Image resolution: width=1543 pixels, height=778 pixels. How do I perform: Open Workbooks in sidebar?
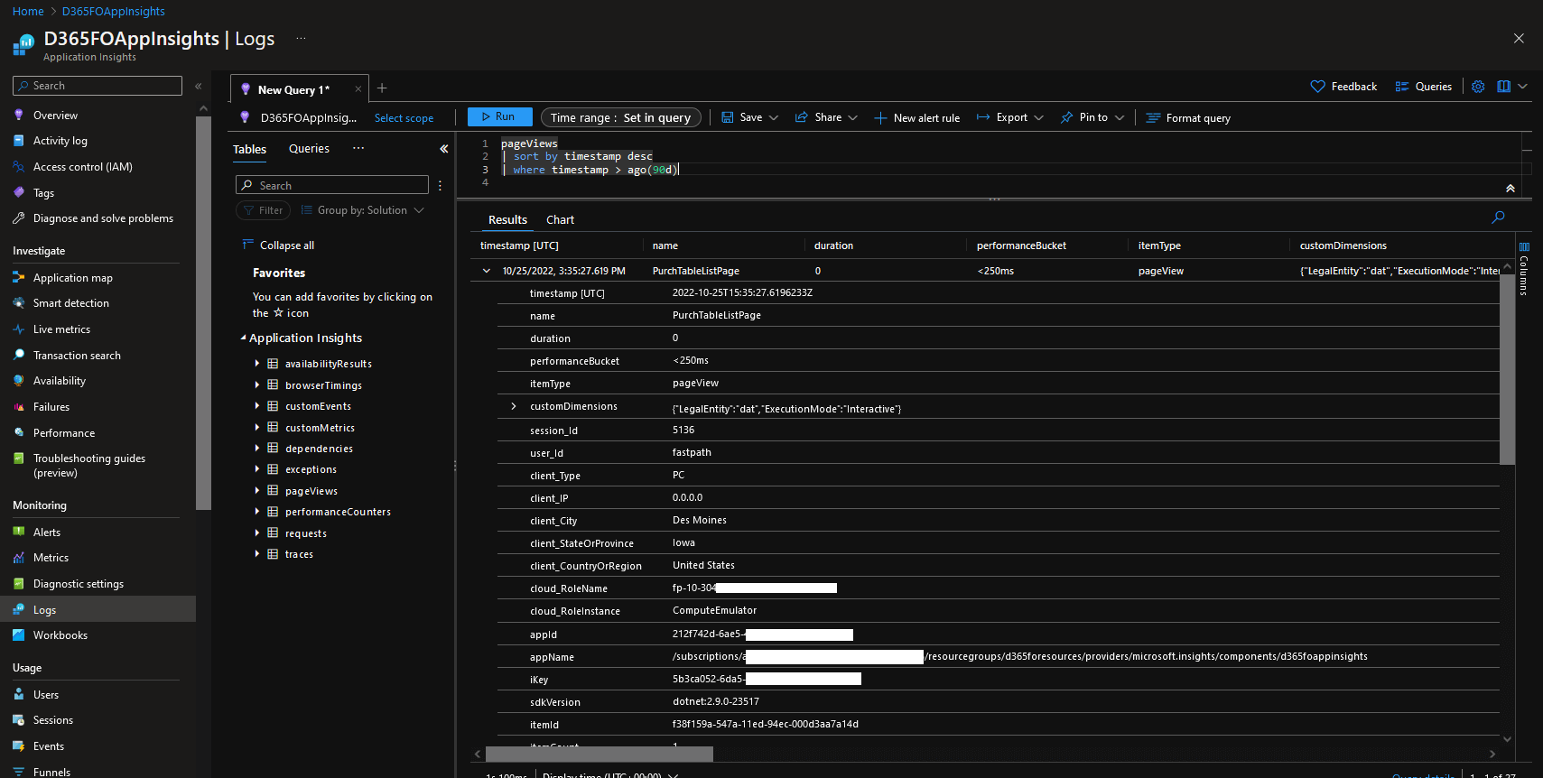point(60,635)
